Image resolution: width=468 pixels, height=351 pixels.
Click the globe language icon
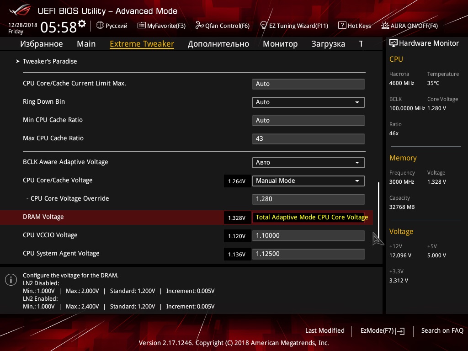pyautogui.click(x=100, y=26)
